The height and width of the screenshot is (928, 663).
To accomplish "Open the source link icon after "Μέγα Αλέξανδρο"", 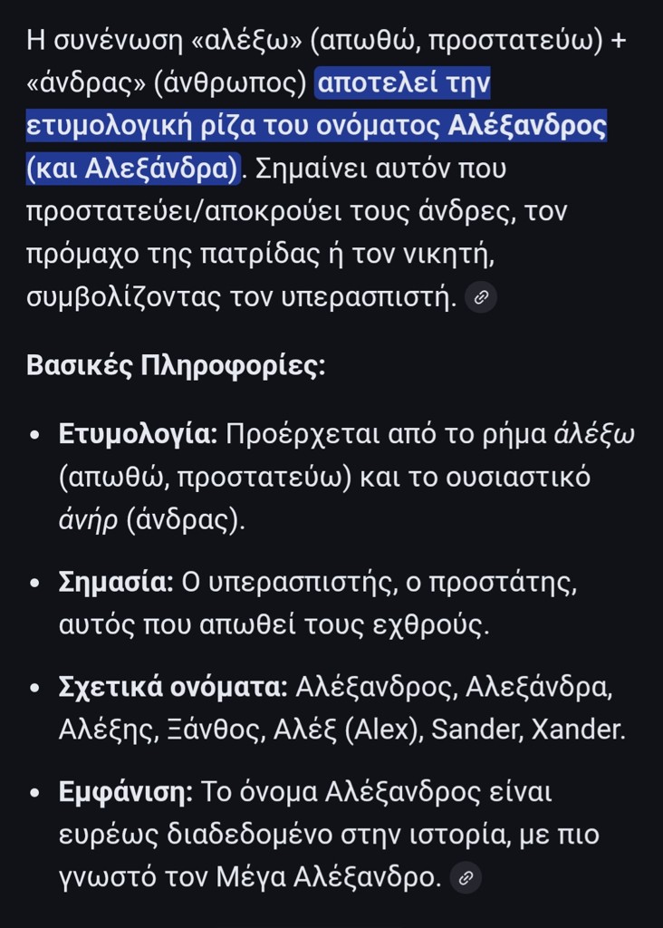I will [466, 877].
